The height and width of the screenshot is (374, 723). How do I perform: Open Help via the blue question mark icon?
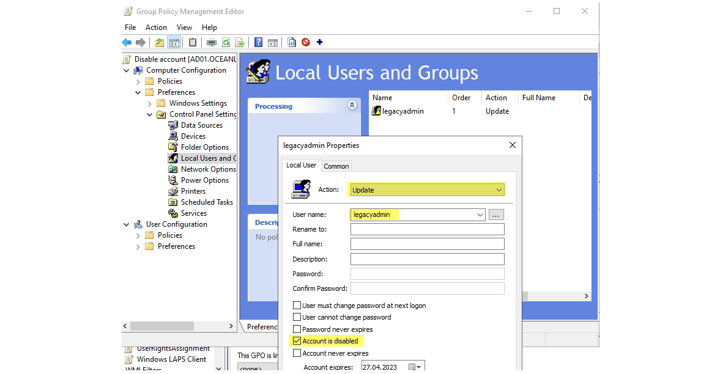(259, 42)
